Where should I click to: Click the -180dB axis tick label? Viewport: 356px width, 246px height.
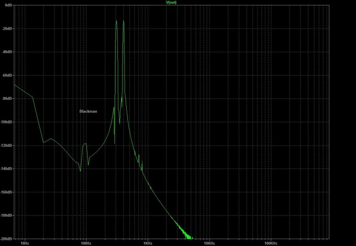7,216
